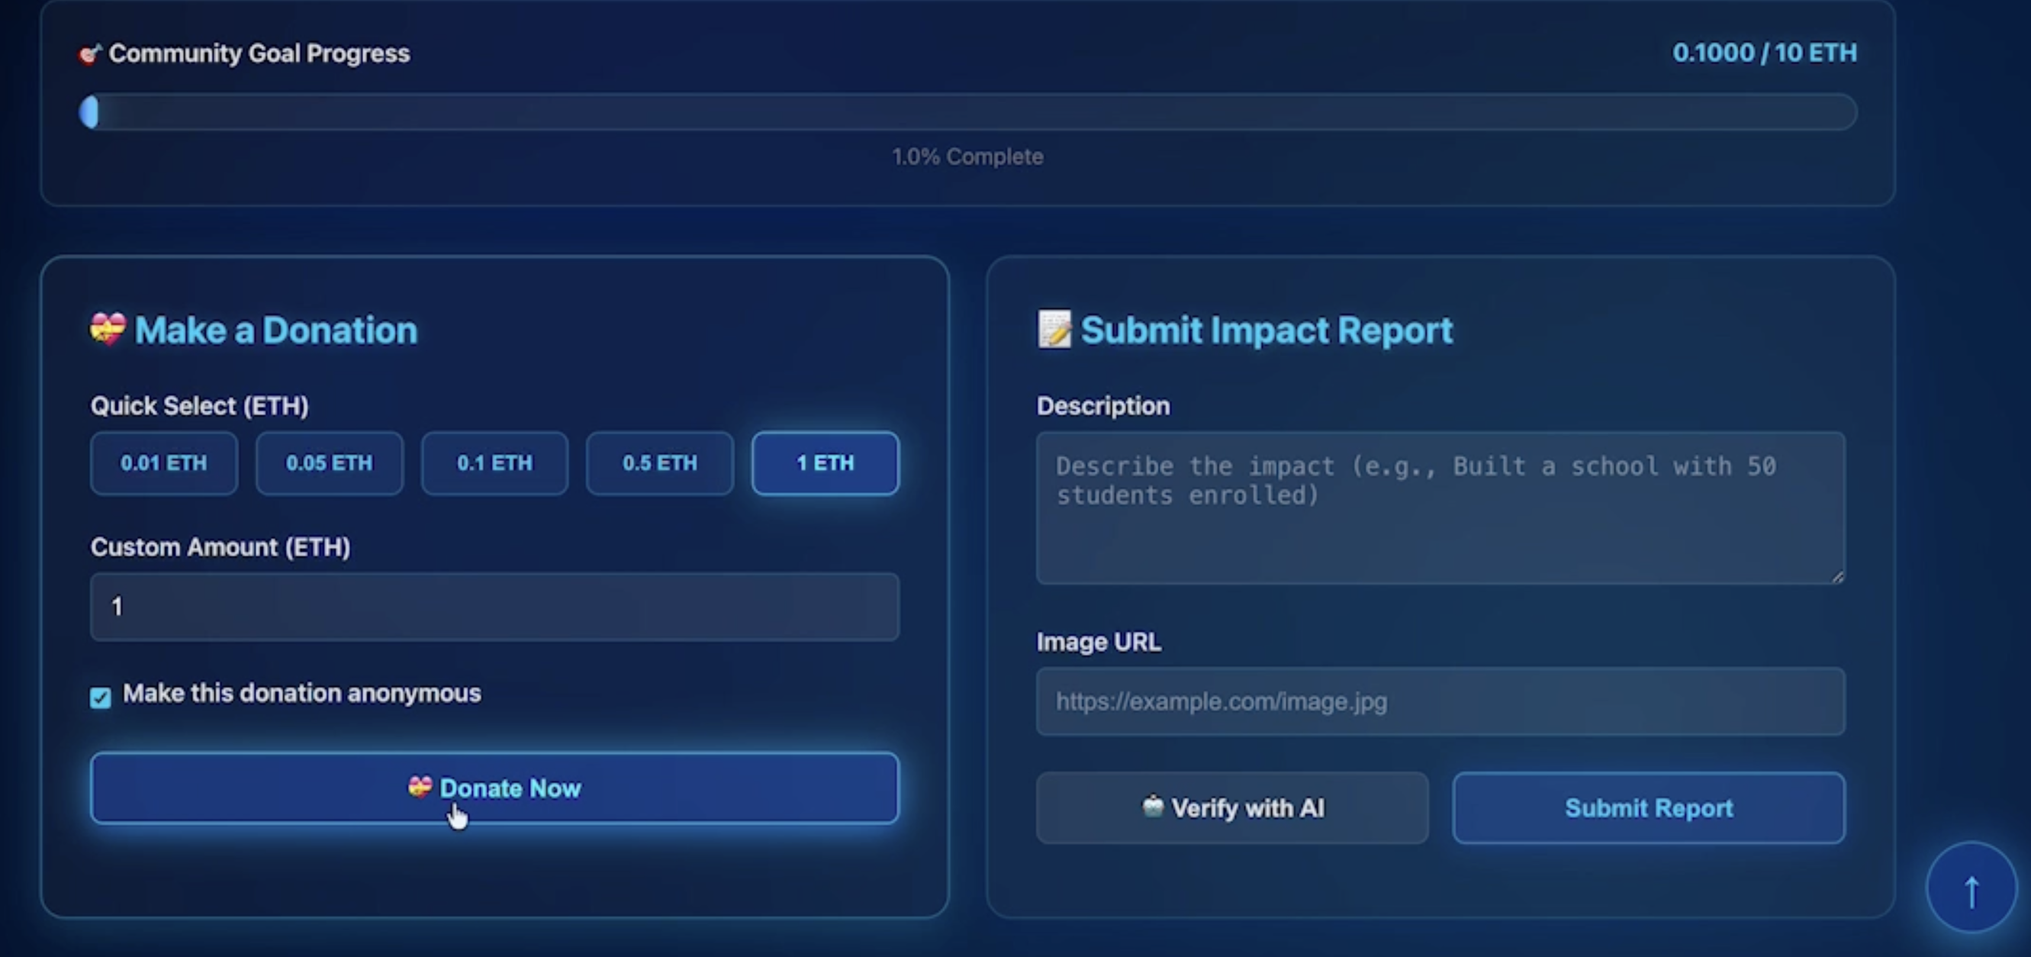Click the scroll-to-top arrow button

[x=1970, y=888]
